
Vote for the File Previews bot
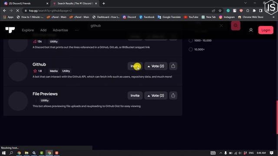point(156,95)
